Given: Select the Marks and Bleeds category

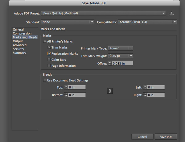Looking at the screenshot, I should point(25,37).
